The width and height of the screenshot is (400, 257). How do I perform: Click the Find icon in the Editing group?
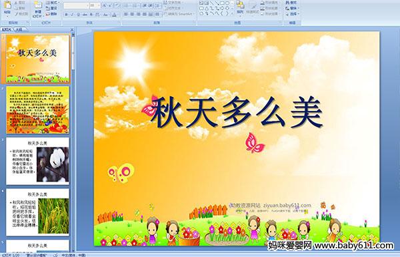click(x=291, y=2)
